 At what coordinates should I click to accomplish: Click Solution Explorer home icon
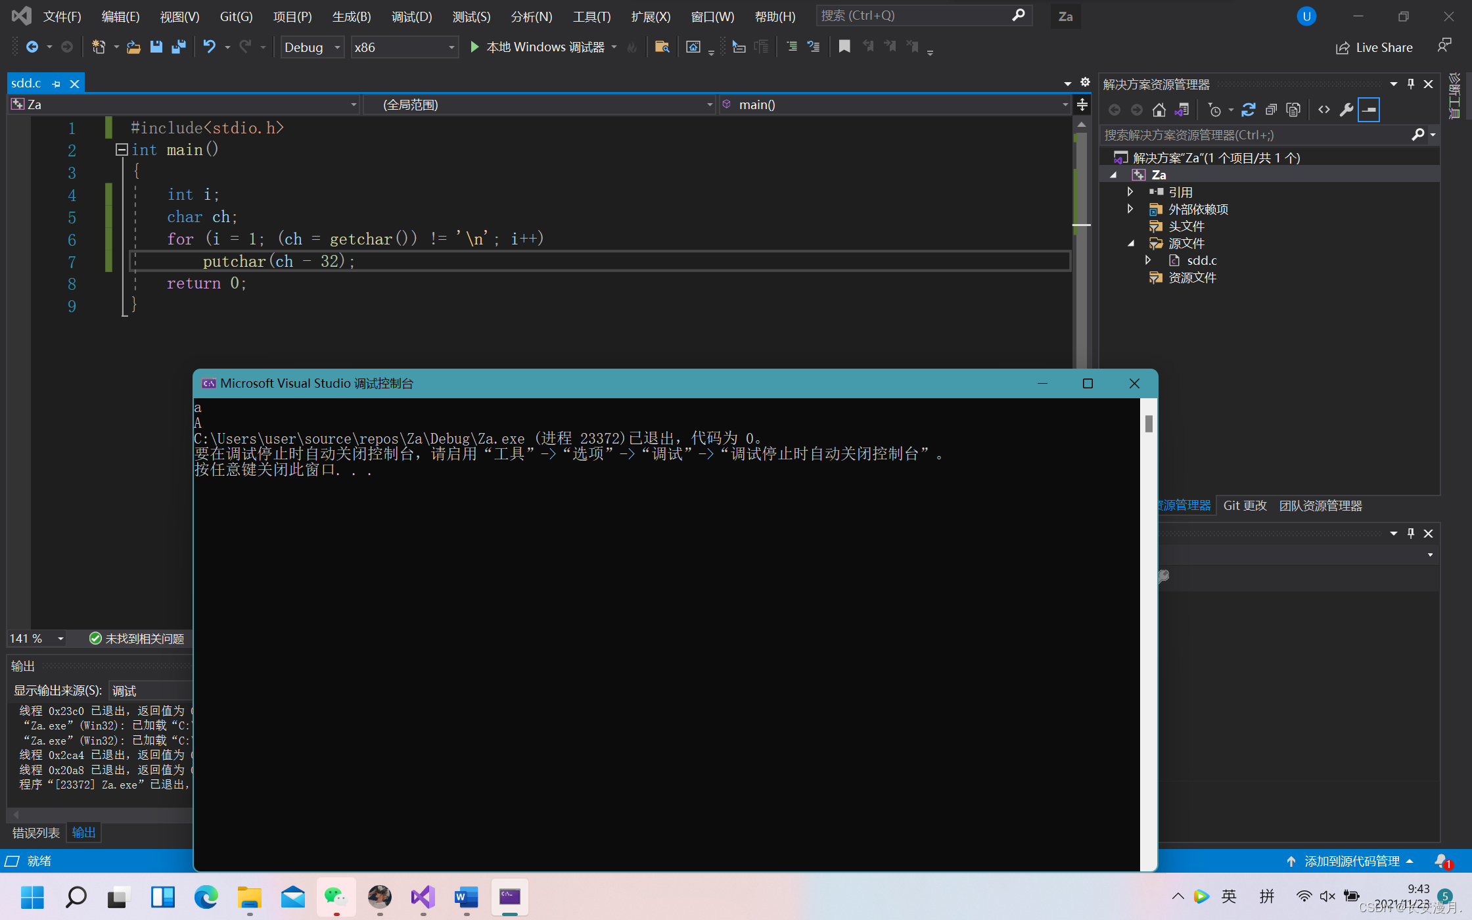click(x=1159, y=110)
